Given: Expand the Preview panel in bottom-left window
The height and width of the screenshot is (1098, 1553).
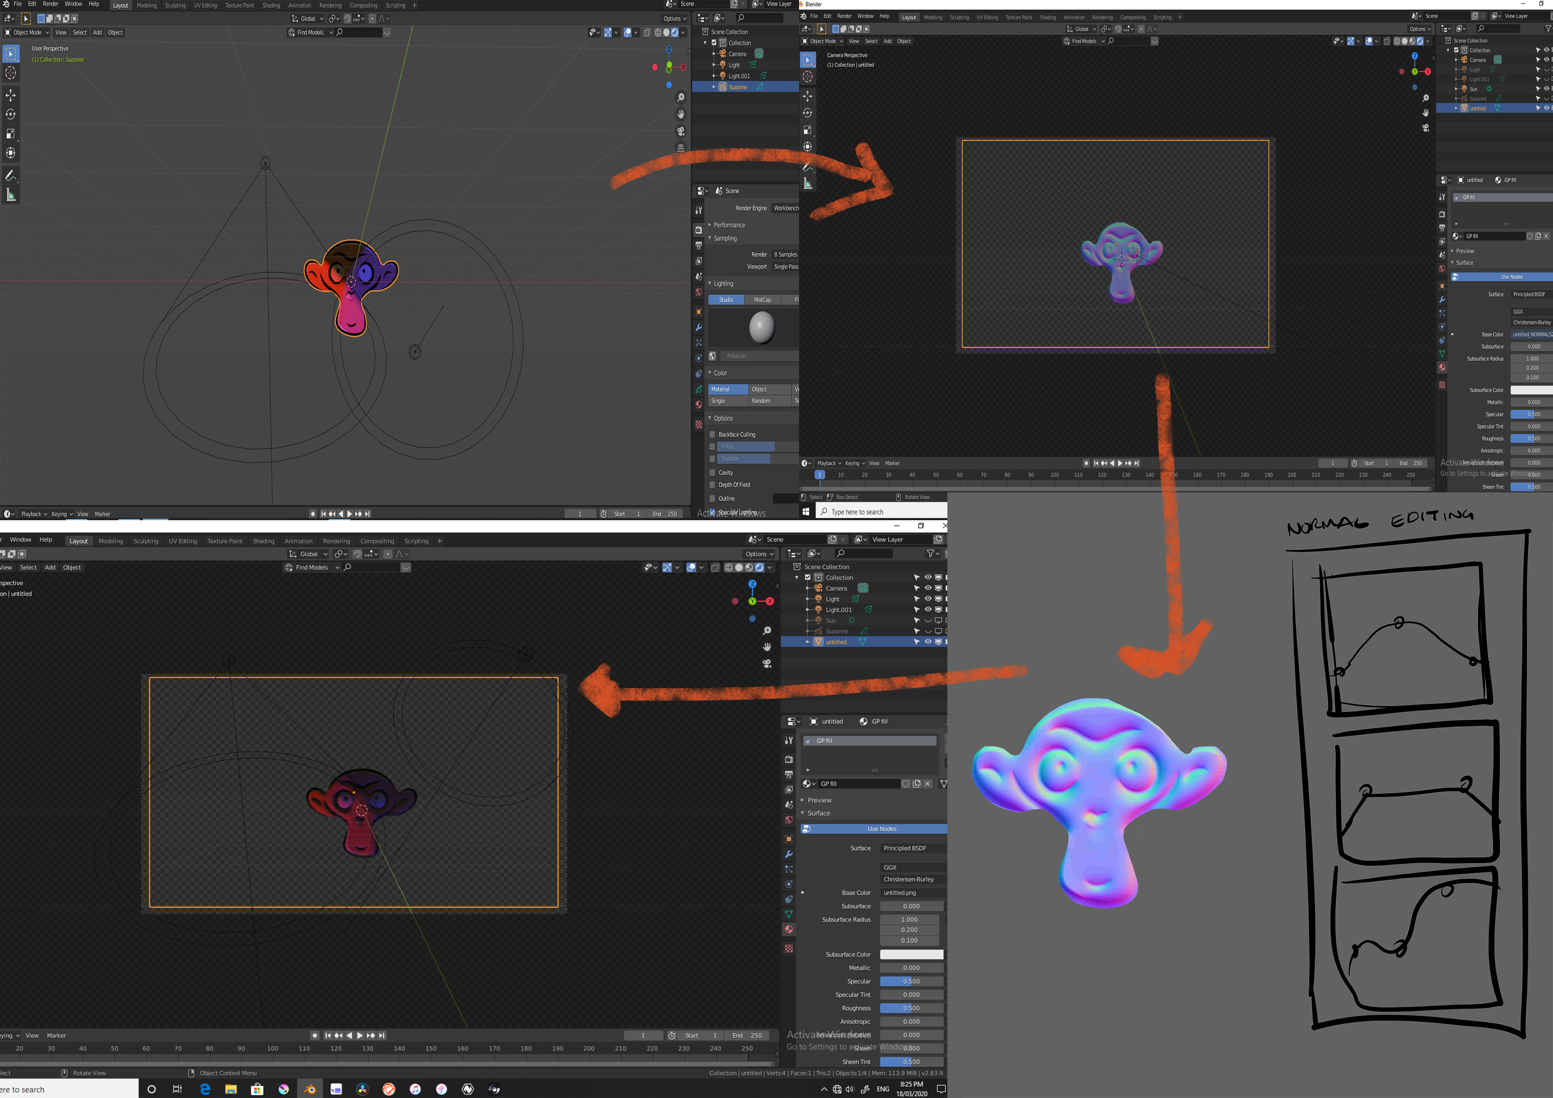Looking at the screenshot, I should tap(819, 800).
